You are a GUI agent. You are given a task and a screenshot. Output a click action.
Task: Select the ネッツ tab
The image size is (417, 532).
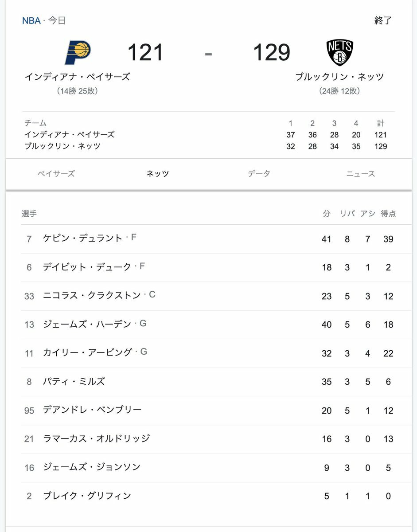coord(158,174)
